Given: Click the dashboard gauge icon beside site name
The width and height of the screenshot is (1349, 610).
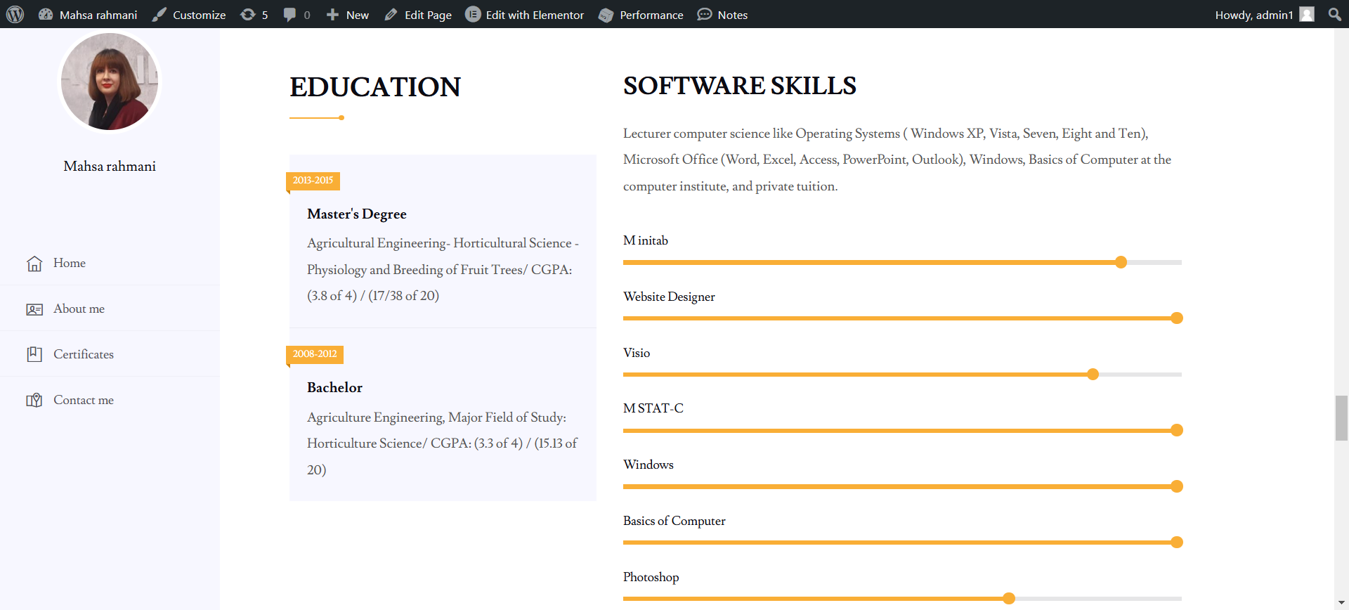Looking at the screenshot, I should pos(46,14).
